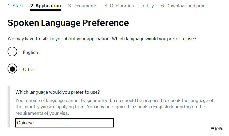
Task: Click the English option label text
Action: 30,52
